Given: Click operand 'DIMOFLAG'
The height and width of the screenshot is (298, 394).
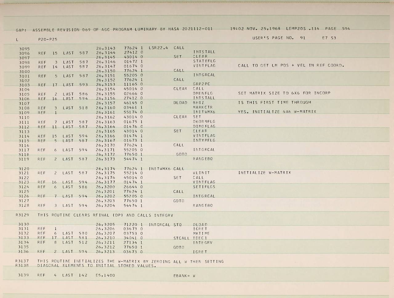Looking at the screenshot, I should point(204,126).
